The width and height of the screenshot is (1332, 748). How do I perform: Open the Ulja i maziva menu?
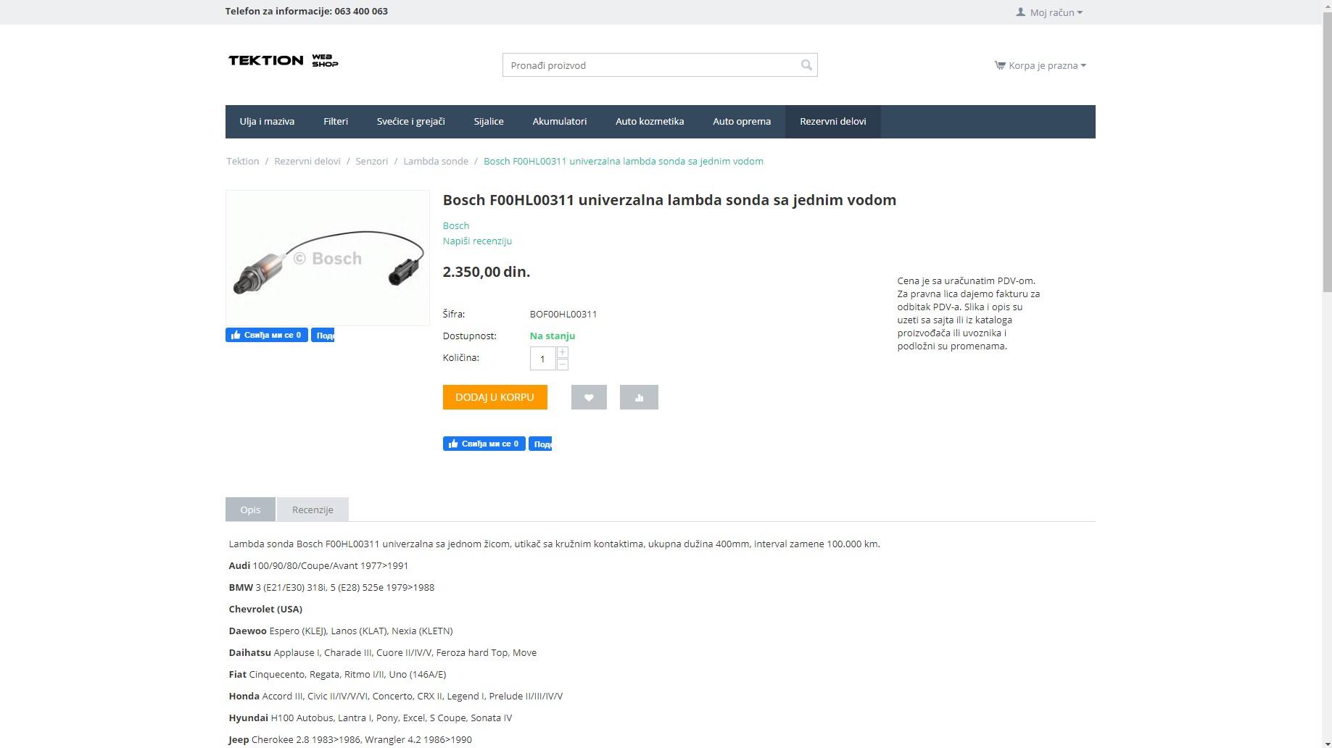(267, 122)
